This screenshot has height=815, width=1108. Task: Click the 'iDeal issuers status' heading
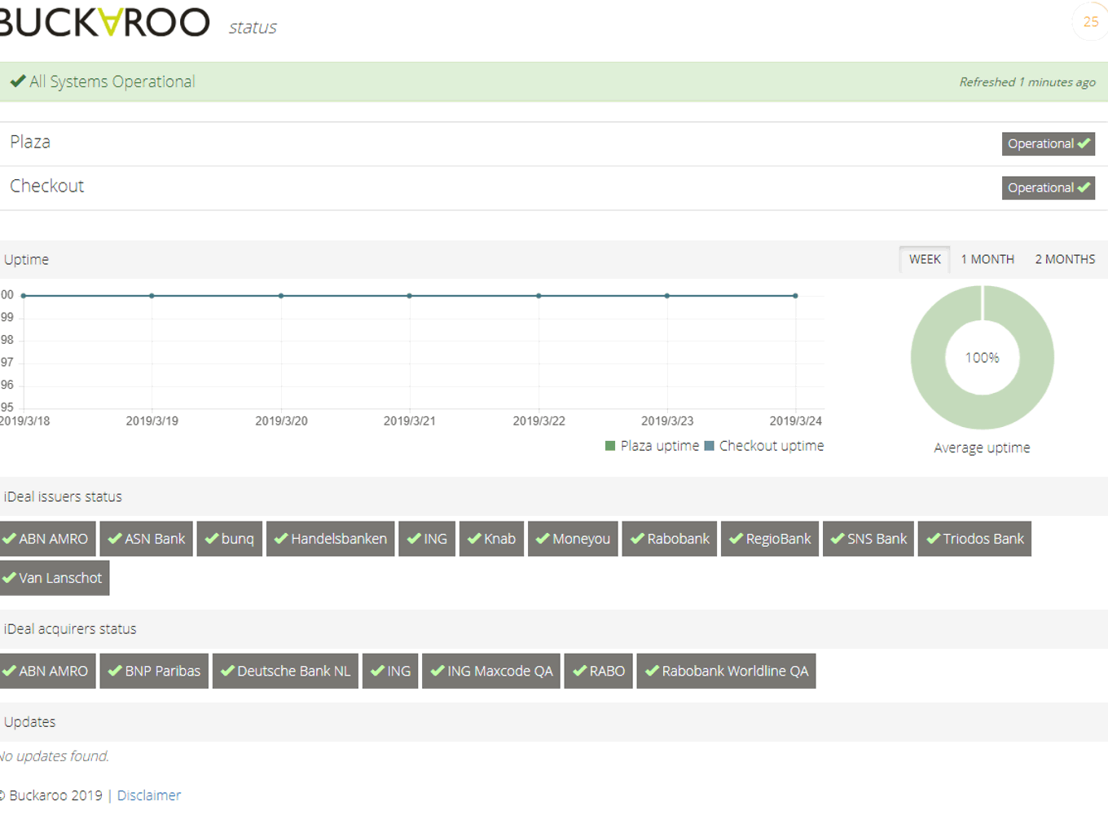63,496
